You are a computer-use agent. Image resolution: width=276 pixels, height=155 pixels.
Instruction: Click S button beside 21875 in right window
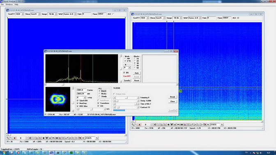222,125
